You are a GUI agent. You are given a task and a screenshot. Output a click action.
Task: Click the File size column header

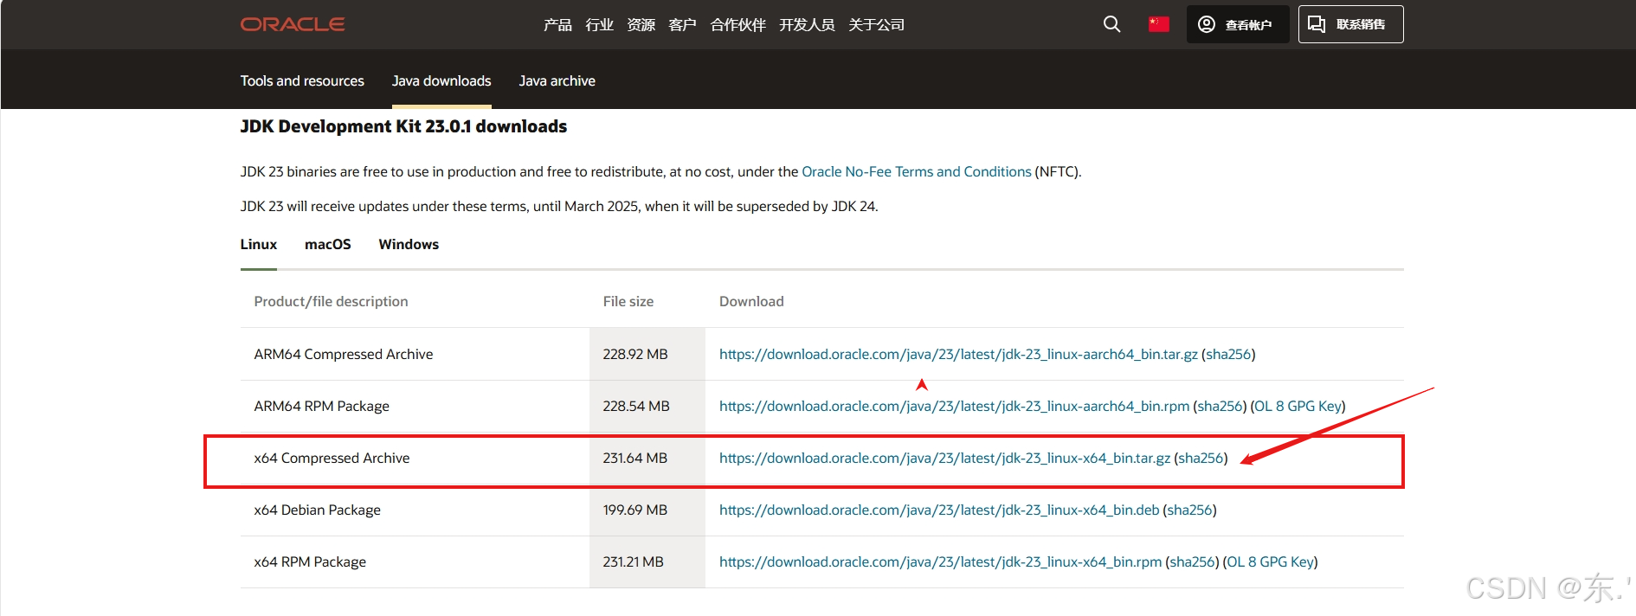[628, 301]
